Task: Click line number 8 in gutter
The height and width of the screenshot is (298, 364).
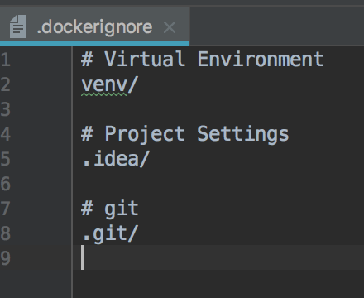Action: tap(5, 233)
